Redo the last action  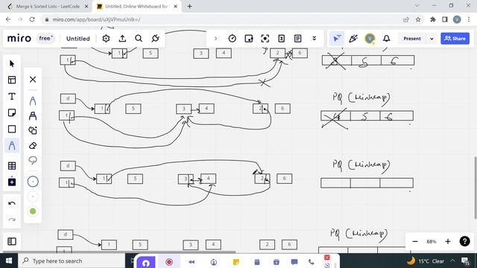12,220
